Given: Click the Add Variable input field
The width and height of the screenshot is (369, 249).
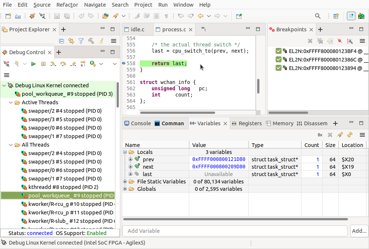Looking at the screenshot, I should click(x=235, y=231).
